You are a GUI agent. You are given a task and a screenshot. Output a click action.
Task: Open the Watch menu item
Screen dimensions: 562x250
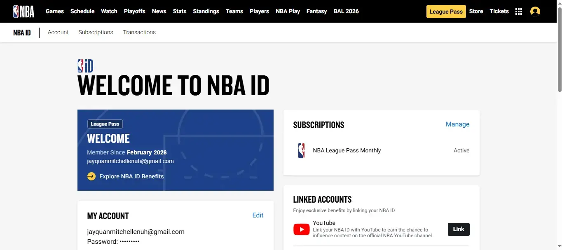click(x=109, y=11)
